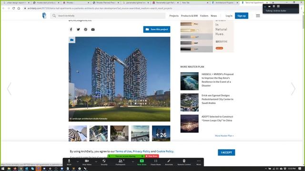The width and height of the screenshot is (305, 171).
Task: Open the Cookie Policy link
Action: point(165,151)
